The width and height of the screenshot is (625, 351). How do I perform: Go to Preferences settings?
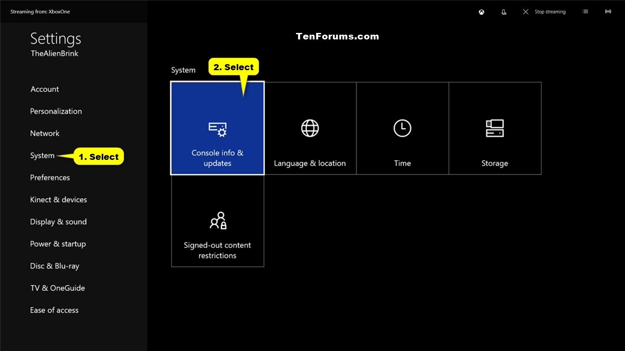tap(50, 178)
